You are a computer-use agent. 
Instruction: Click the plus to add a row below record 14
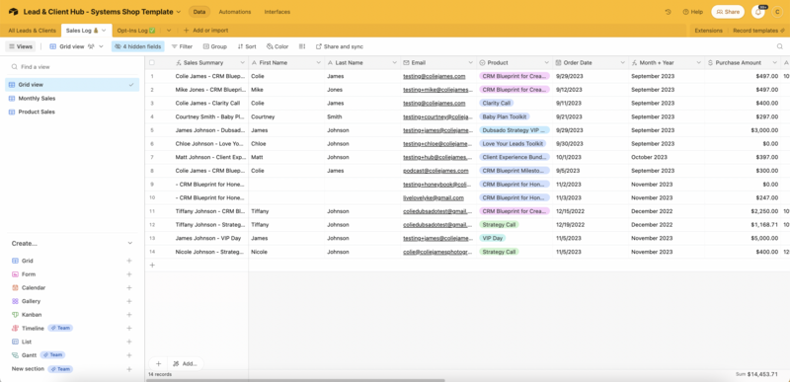coord(152,266)
